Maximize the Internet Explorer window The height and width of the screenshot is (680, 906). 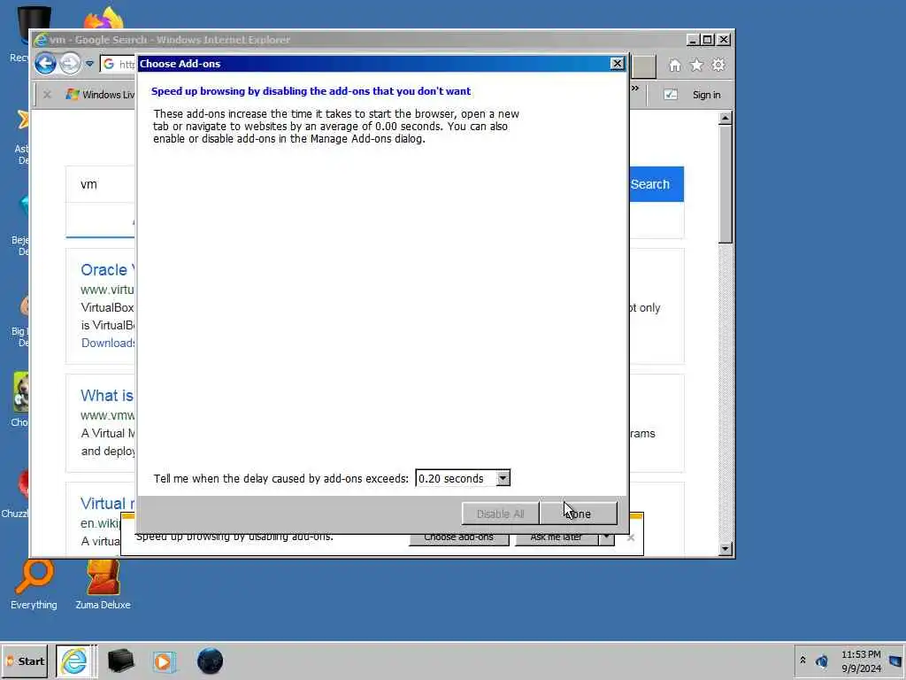708,39
